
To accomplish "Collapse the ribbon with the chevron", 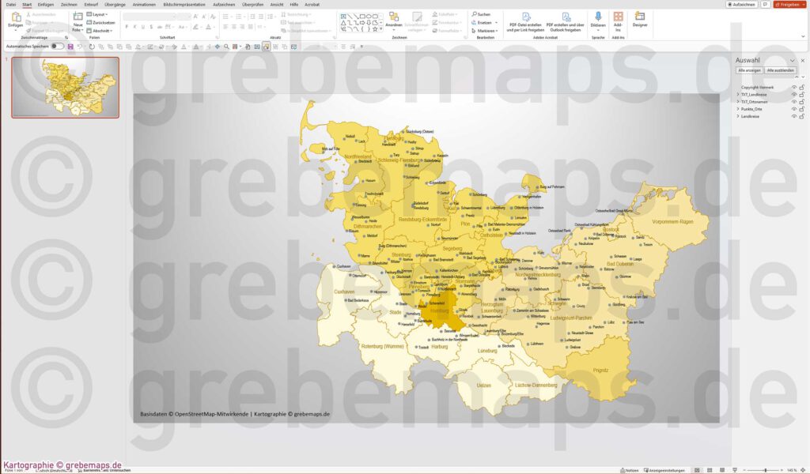I will (x=803, y=36).
